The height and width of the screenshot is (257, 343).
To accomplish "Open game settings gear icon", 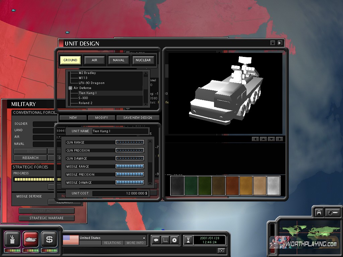I will click(x=174, y=240).
